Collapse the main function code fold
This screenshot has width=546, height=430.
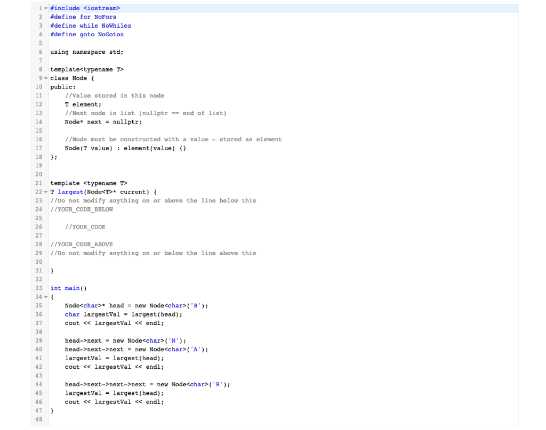(45, 297)
